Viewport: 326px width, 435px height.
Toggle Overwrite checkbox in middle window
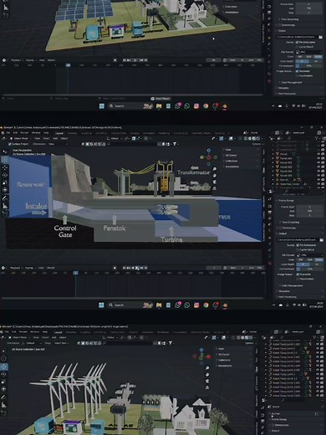pyautogui.click(x=297, y=274)
